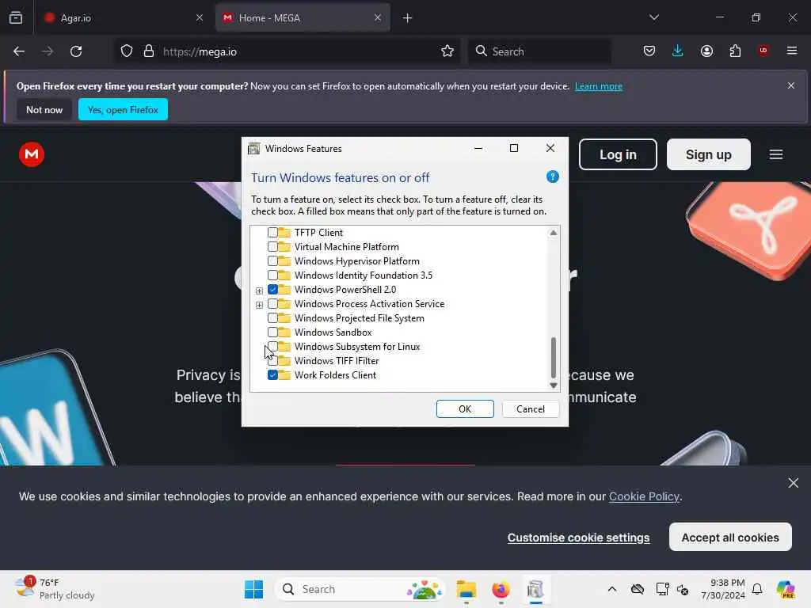The width and height of the screenshot is (811, 608).
Task: Open list all tabs dropdown
Action: coord(653,17)
